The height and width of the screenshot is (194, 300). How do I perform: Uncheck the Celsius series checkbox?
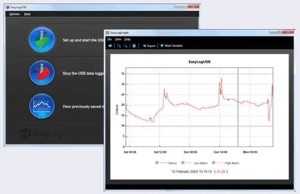pyautogui.click(x=157, y=163)
